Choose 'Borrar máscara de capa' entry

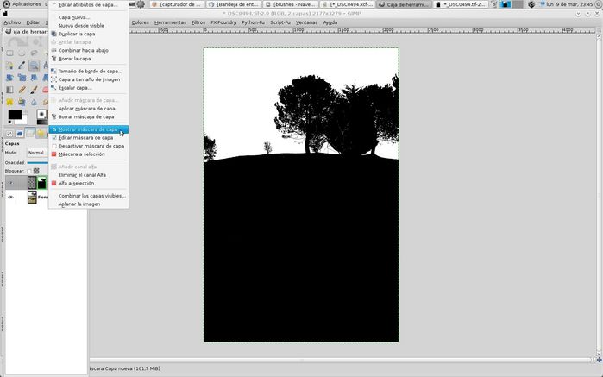click(x=89, y=116)
